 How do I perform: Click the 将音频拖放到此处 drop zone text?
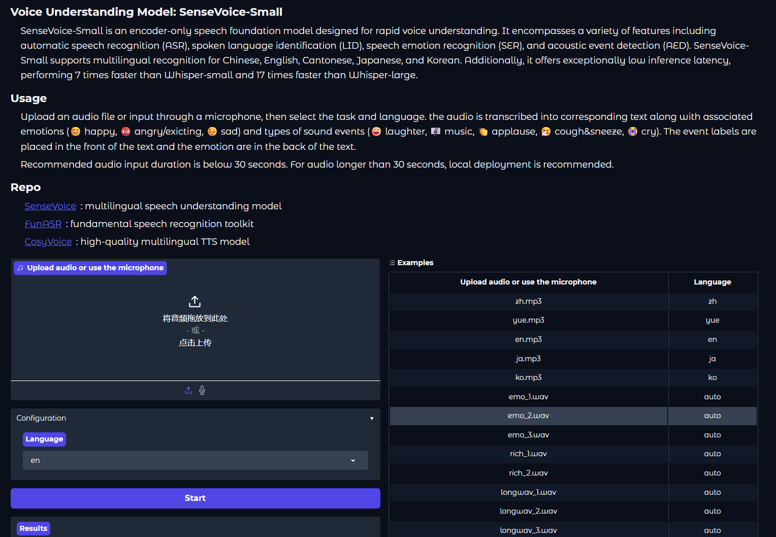(195, 319)
